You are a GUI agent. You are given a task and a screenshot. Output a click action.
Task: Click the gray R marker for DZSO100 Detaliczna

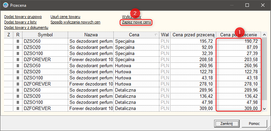coord(18,102)
